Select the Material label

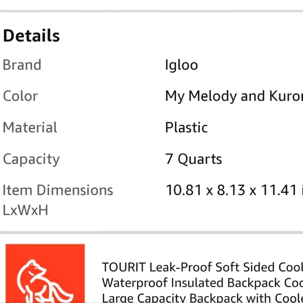point(30,127)
